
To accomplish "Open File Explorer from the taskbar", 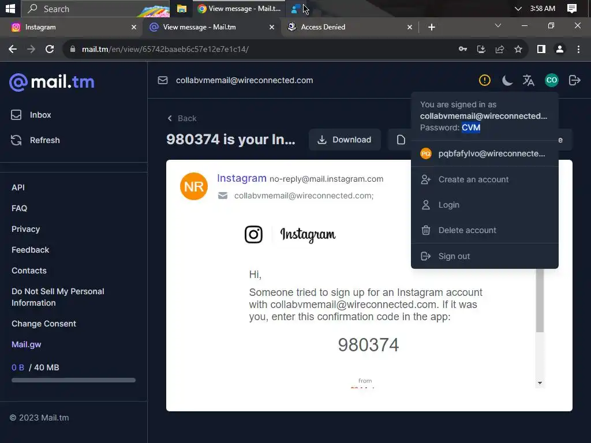I will pos(182,9).
